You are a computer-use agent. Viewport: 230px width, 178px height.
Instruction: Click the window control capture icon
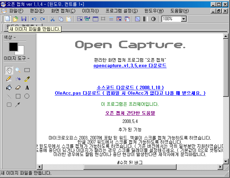[x=88, y=19]
